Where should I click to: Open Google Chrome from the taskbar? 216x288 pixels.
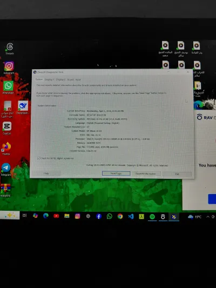pos(120,217)
